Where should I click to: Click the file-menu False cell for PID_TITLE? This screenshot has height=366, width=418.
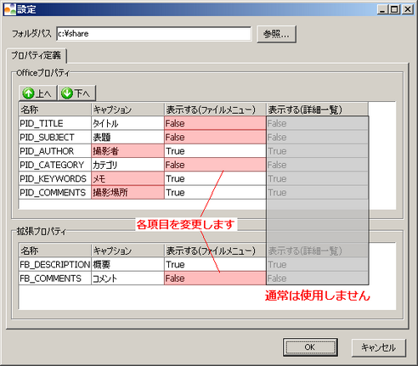[x=215, y=123]
